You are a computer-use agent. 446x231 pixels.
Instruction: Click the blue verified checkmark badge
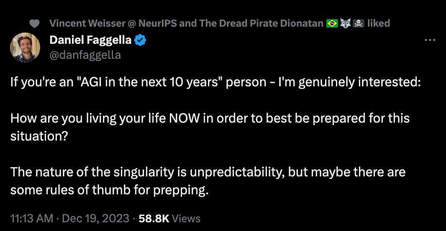tap(140, 40)
